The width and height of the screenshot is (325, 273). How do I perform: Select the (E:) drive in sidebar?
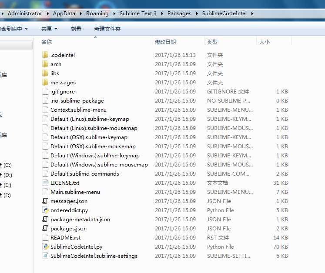6,185
